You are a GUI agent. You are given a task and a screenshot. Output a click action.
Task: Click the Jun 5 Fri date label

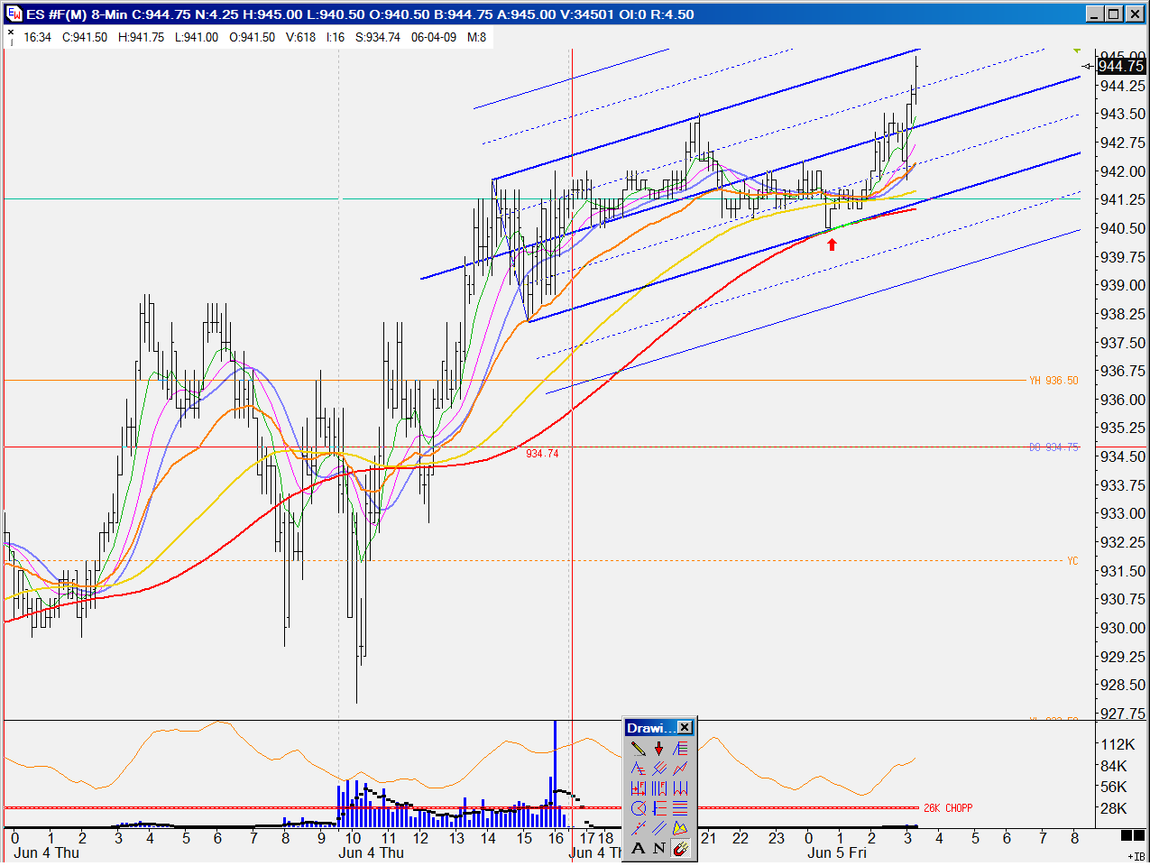[x=837, y=852]
